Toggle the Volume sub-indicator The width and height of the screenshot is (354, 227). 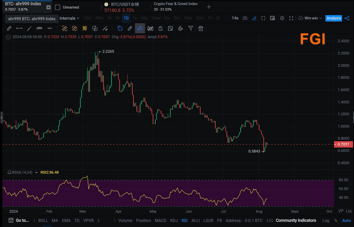(125, 220)
